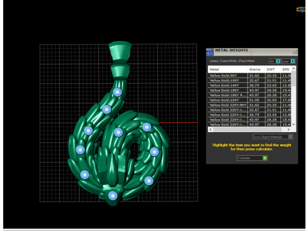Click the vertical scrollbar thumb in metal table
Viewport: 308px width, 231px height.
click(294, 78)
